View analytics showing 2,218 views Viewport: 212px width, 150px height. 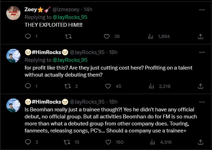coord(150,86)
